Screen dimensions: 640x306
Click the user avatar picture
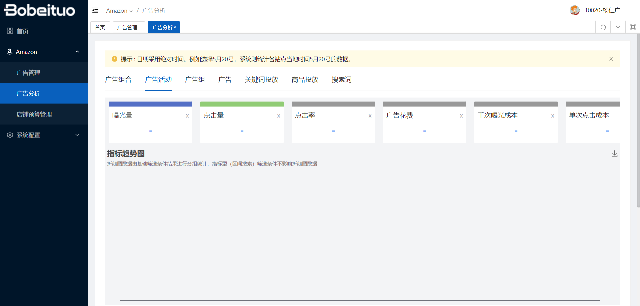point(575,10)
